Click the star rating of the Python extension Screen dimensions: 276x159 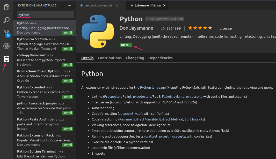(200, 28)
